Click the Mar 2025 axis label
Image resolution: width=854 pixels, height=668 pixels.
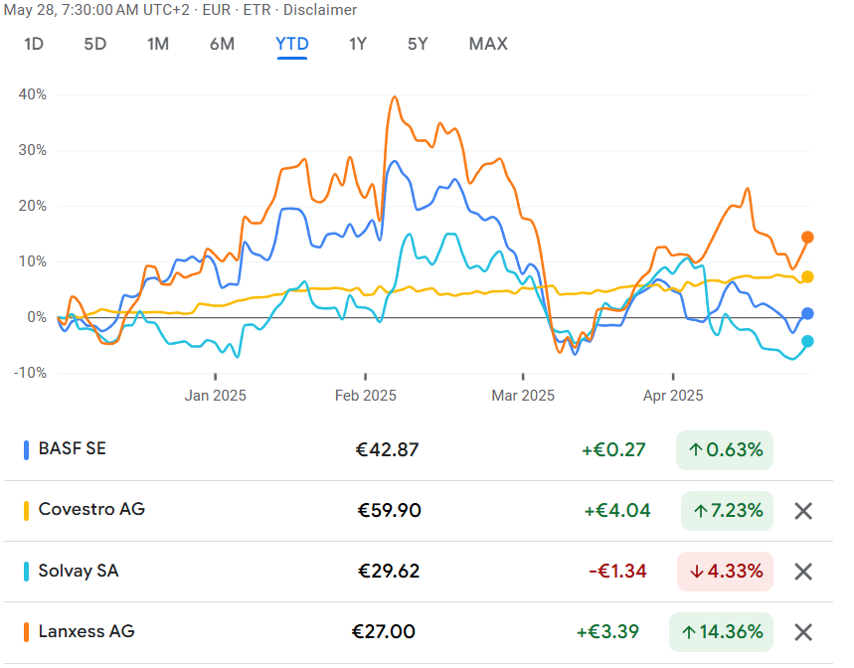[x=523, y=396]
